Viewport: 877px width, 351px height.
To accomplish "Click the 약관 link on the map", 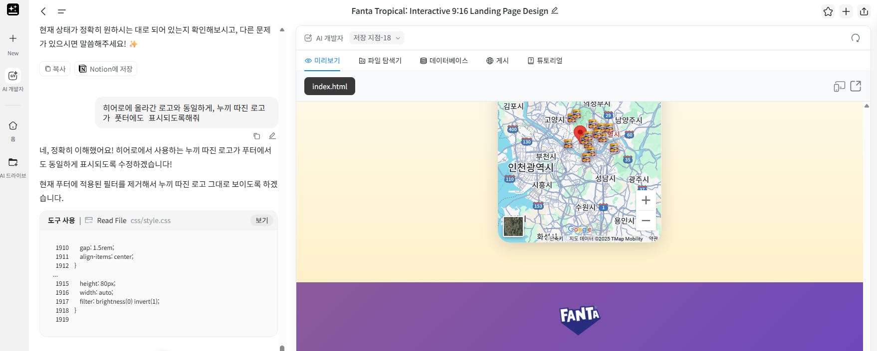I will pyautogui.click(x=653, y=238).
